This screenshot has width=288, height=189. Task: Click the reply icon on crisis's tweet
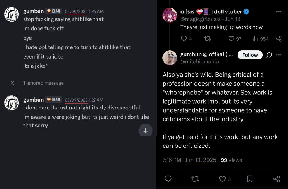(x=183, y=39)
